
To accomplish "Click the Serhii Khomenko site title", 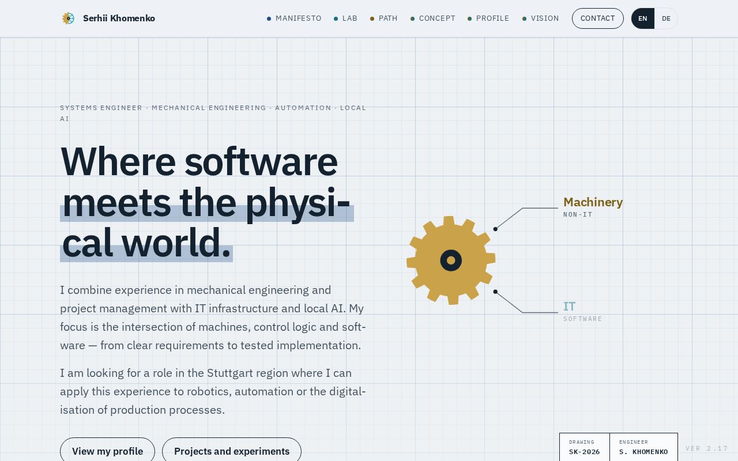I will click(119, 18).
